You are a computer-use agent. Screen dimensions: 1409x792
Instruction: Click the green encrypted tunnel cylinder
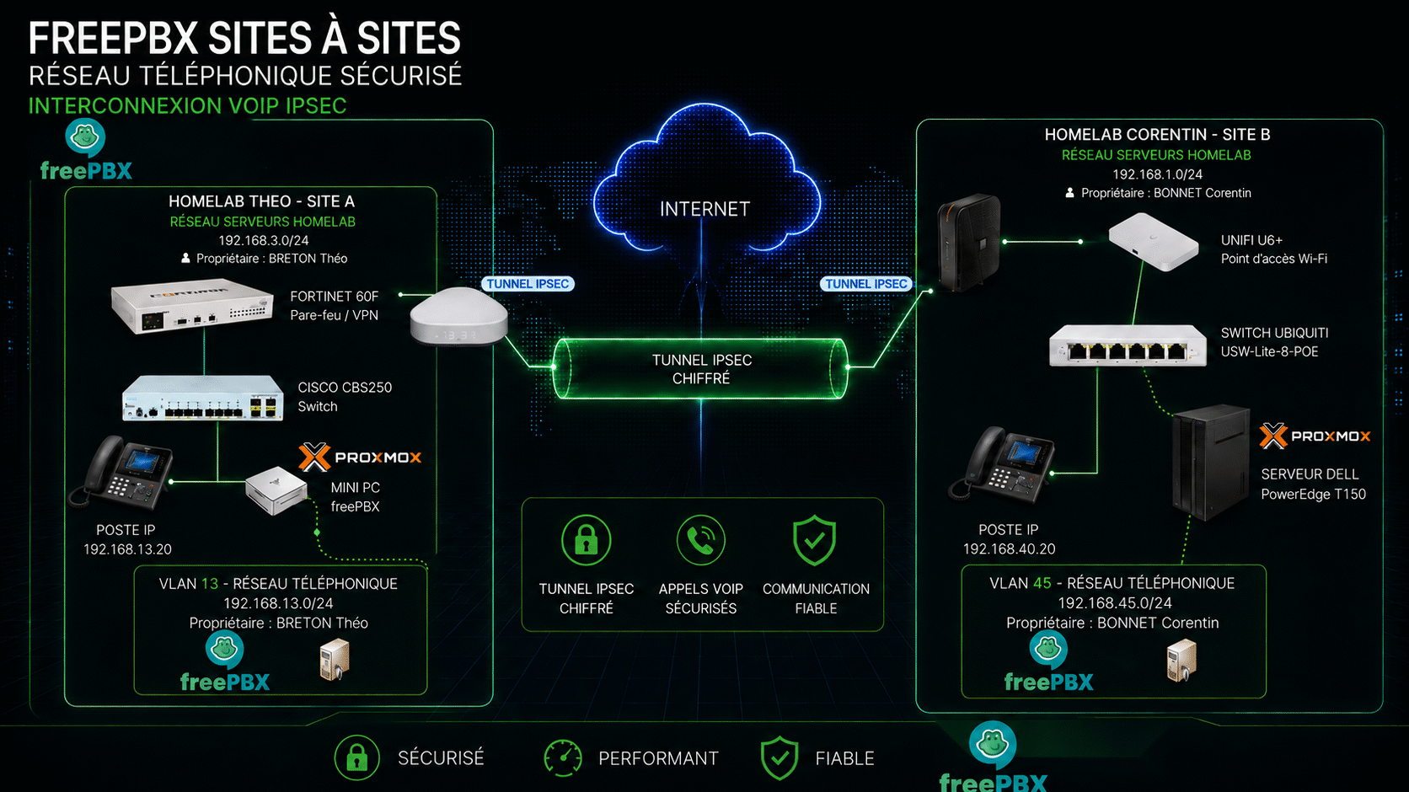click(x=701, y=369)
